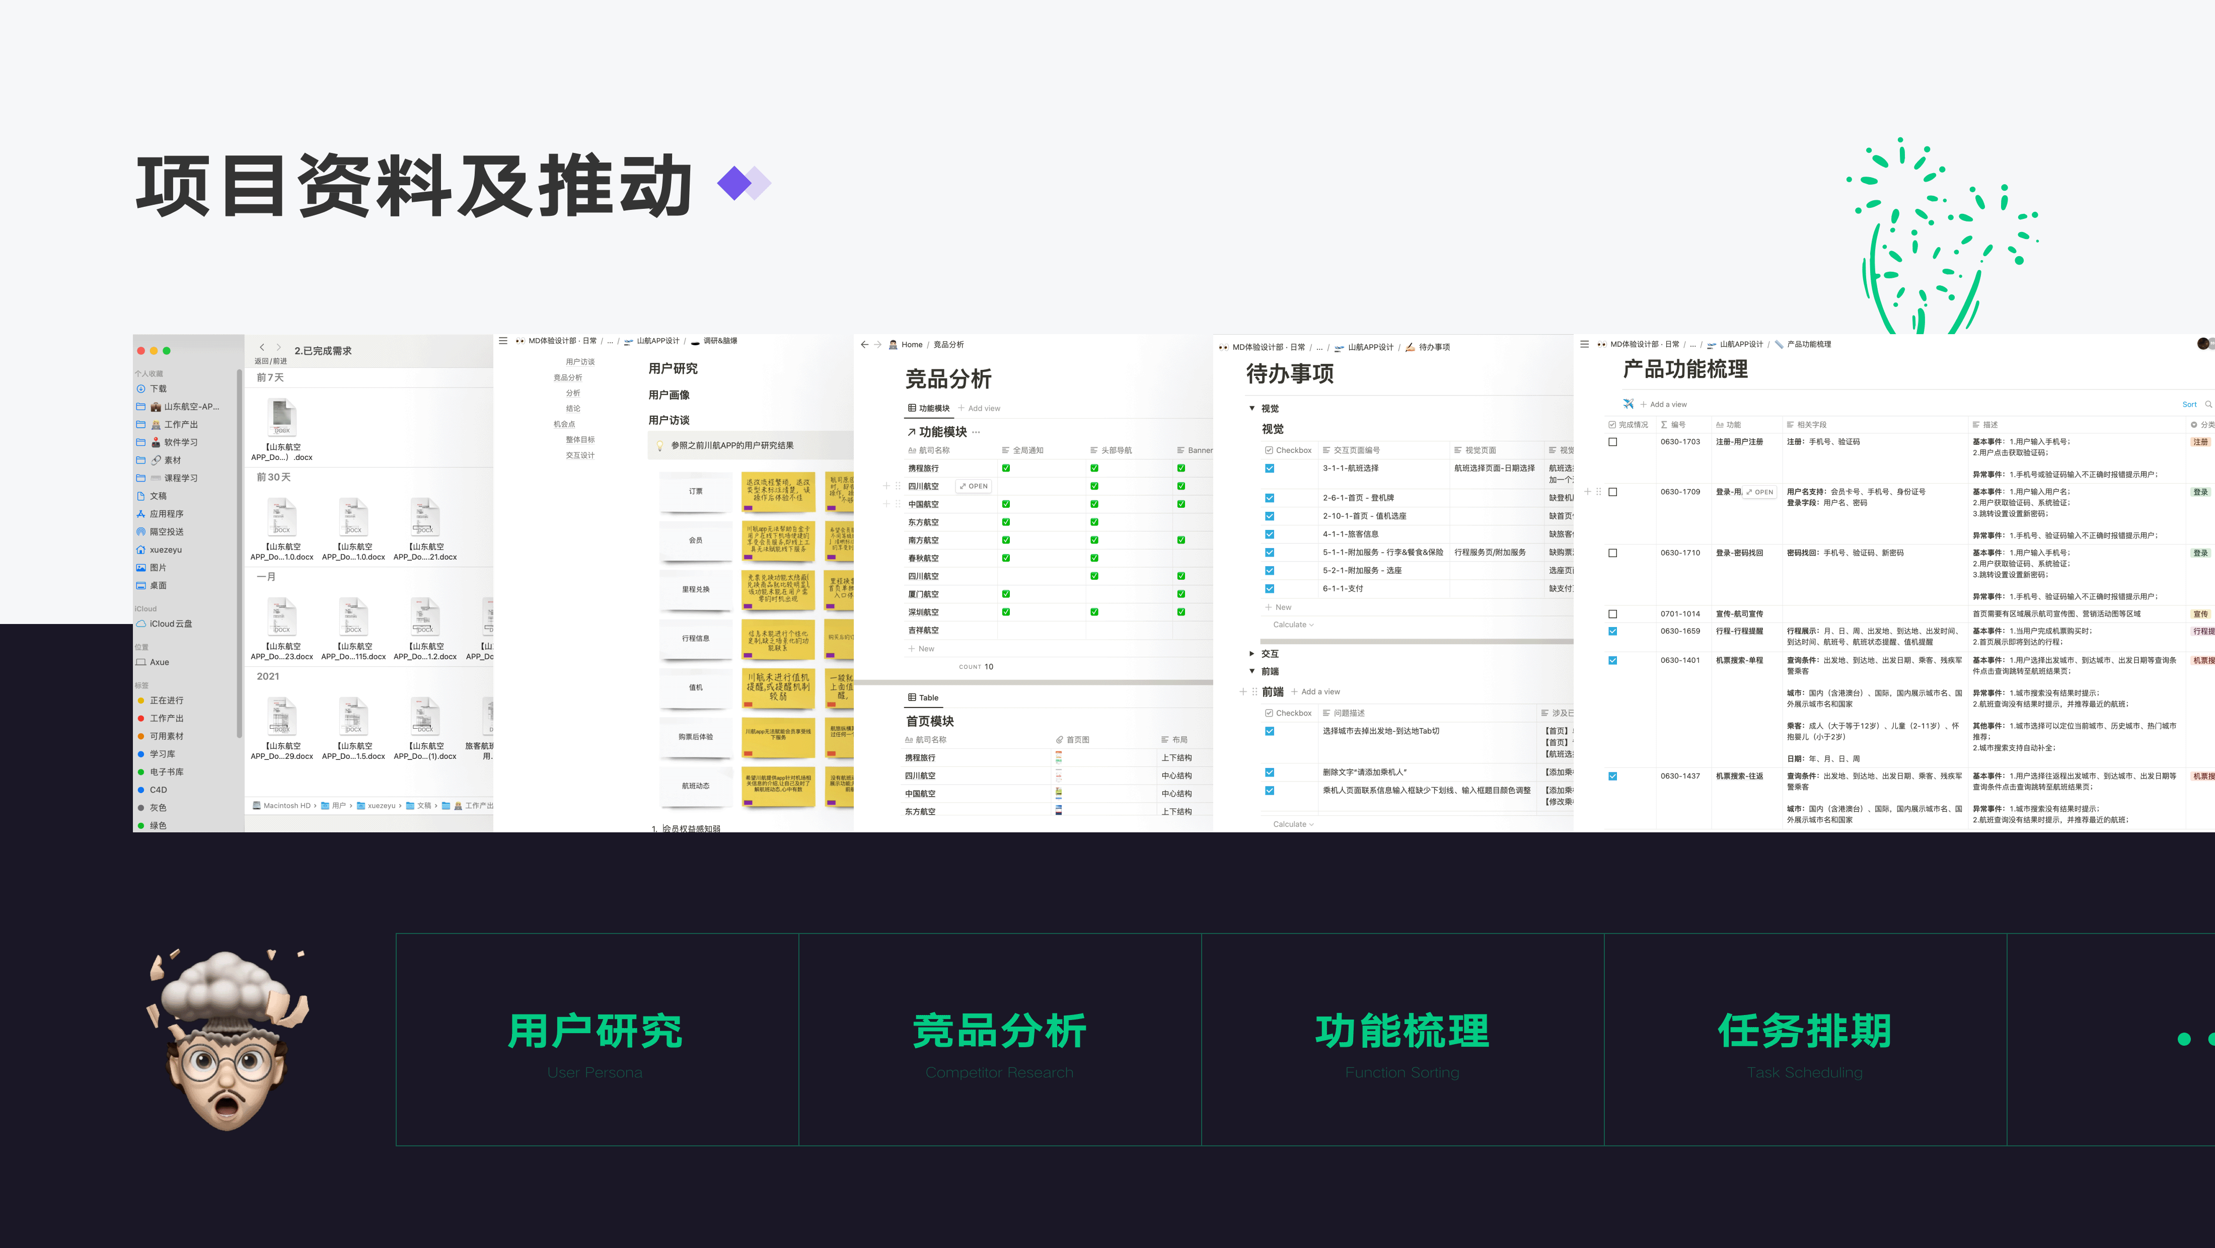Open Calculate dropdown under the 视觉 table

(1292, 625)
